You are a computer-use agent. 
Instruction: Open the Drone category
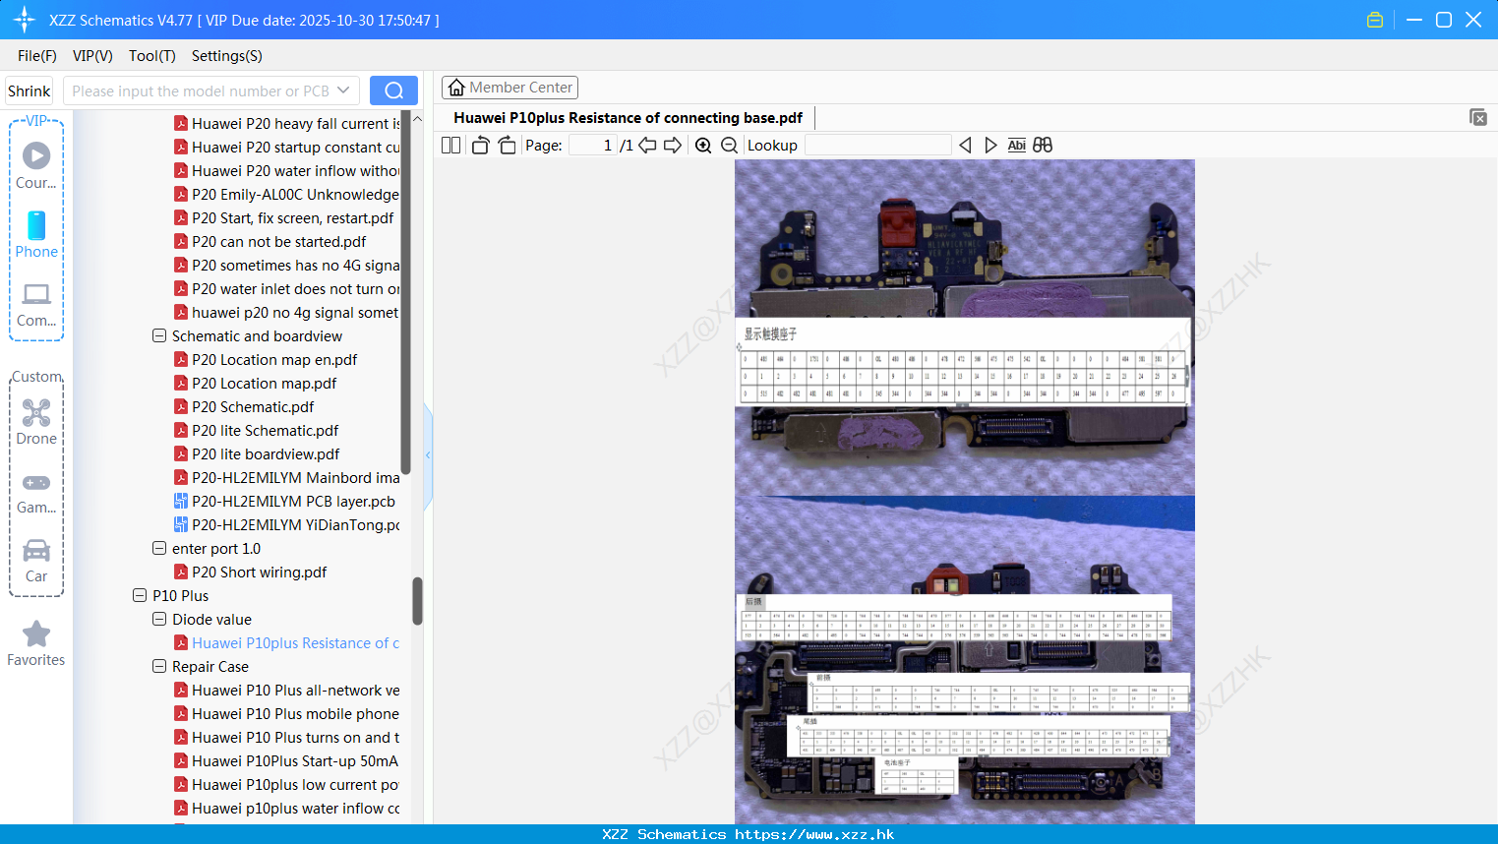pos(36,422)
